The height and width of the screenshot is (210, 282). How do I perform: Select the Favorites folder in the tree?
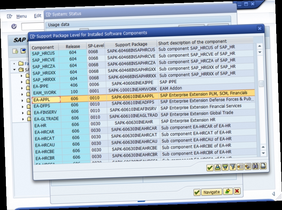(x=21, y=63)
